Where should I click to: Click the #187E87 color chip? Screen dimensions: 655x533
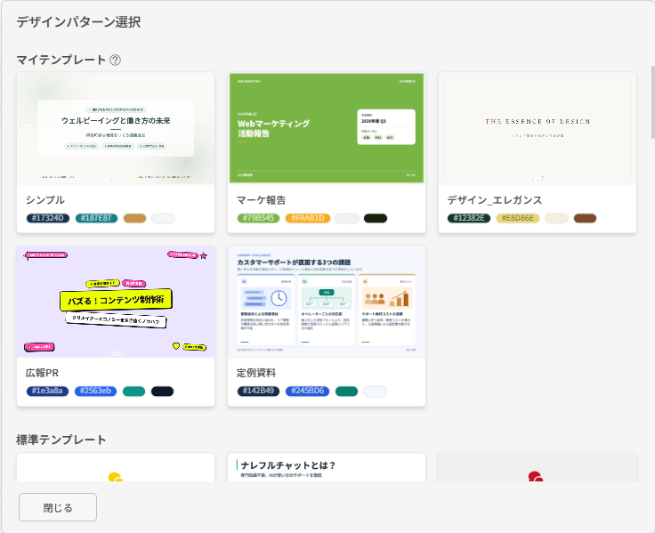(x=96, y=218)
